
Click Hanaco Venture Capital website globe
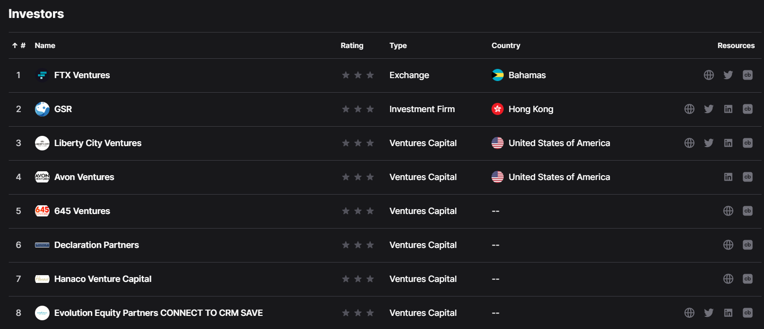728,279
